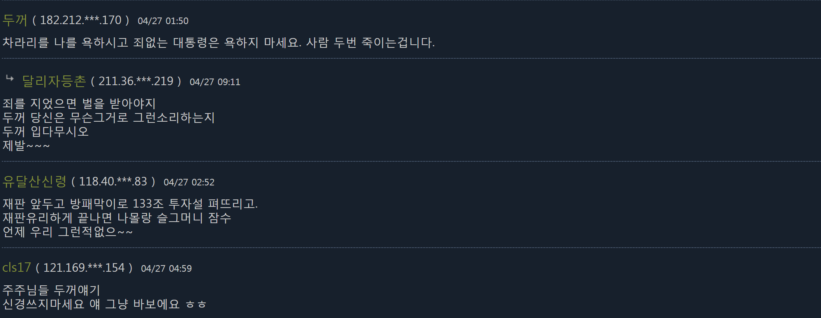Click the line 주주님들 두꺼얘기
Viewport: 821px width, 318px height.
[x=51, y=290]
